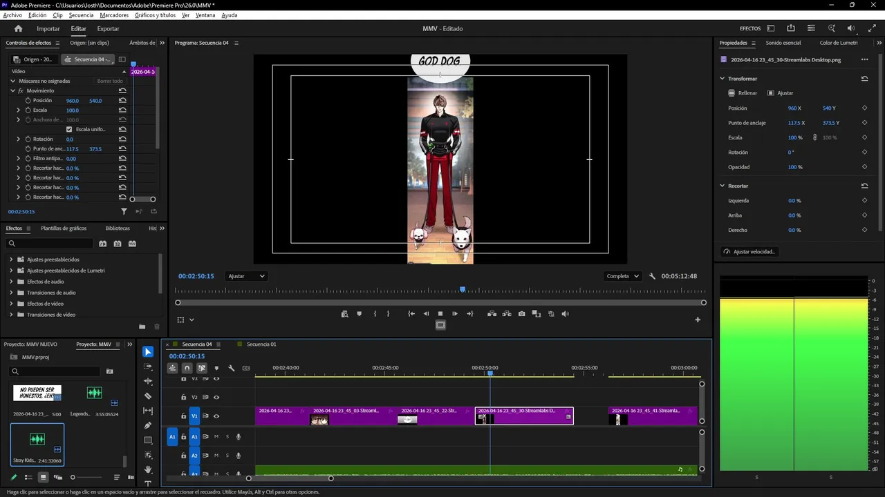Uncheck the Escala uniforme checkbox
885x497 pixels.
[69, 129]
